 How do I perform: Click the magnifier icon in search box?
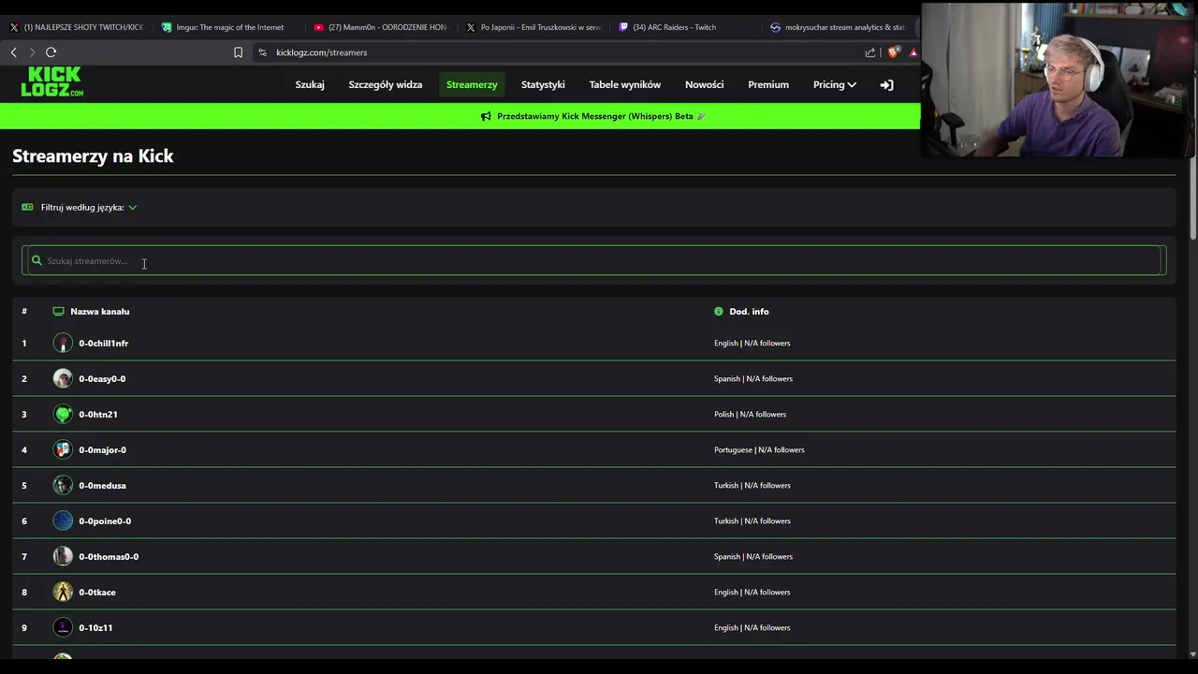[37, 260]
